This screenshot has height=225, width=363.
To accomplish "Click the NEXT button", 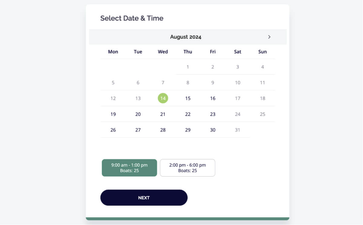I will pos(144,198).
